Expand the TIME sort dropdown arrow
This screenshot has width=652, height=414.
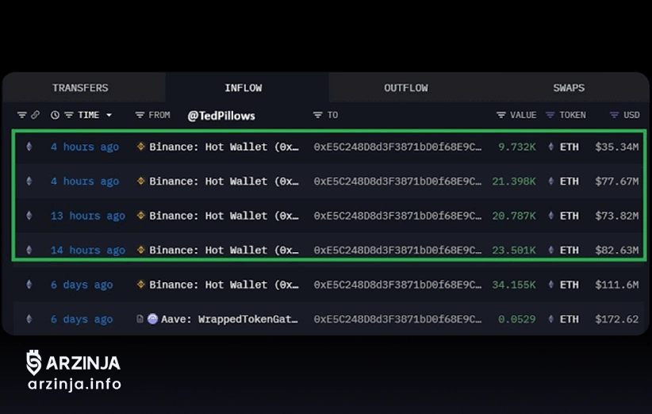tap(109, 115)
